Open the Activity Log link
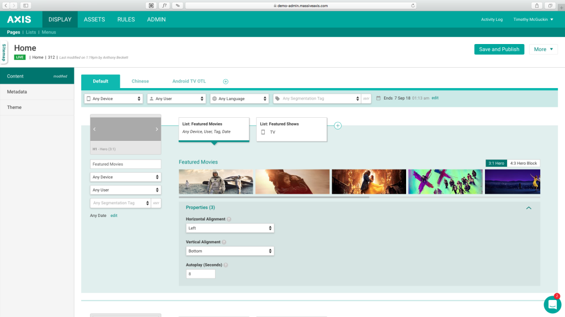This screenshot has width=565, height=317. tap(492, 19)
